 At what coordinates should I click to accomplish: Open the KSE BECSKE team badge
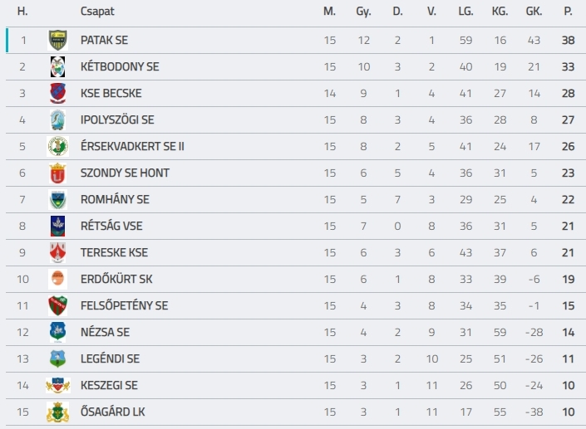click(x=57, y=93)
